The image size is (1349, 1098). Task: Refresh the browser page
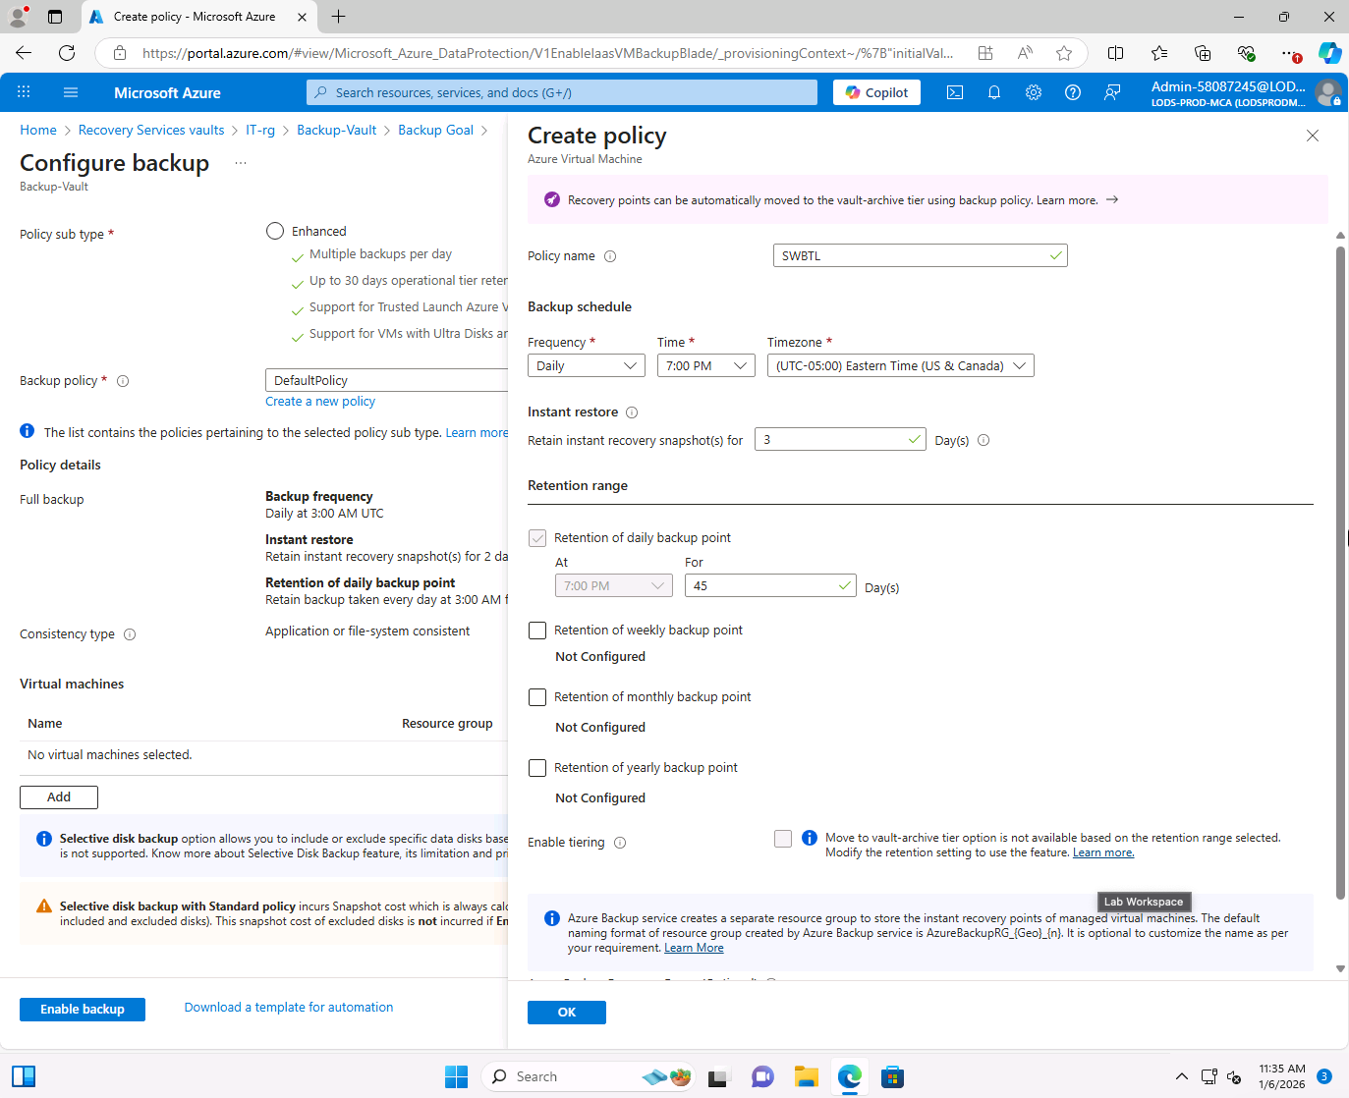[x=67, y=53]
